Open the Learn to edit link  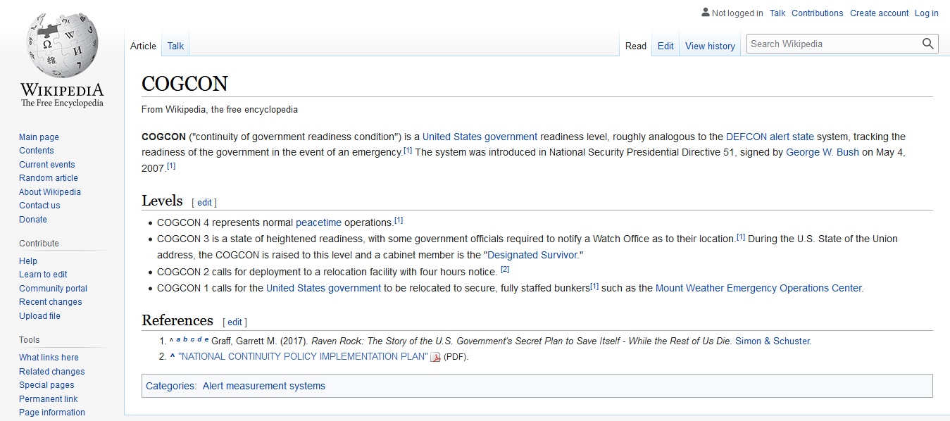coord(43,275)
